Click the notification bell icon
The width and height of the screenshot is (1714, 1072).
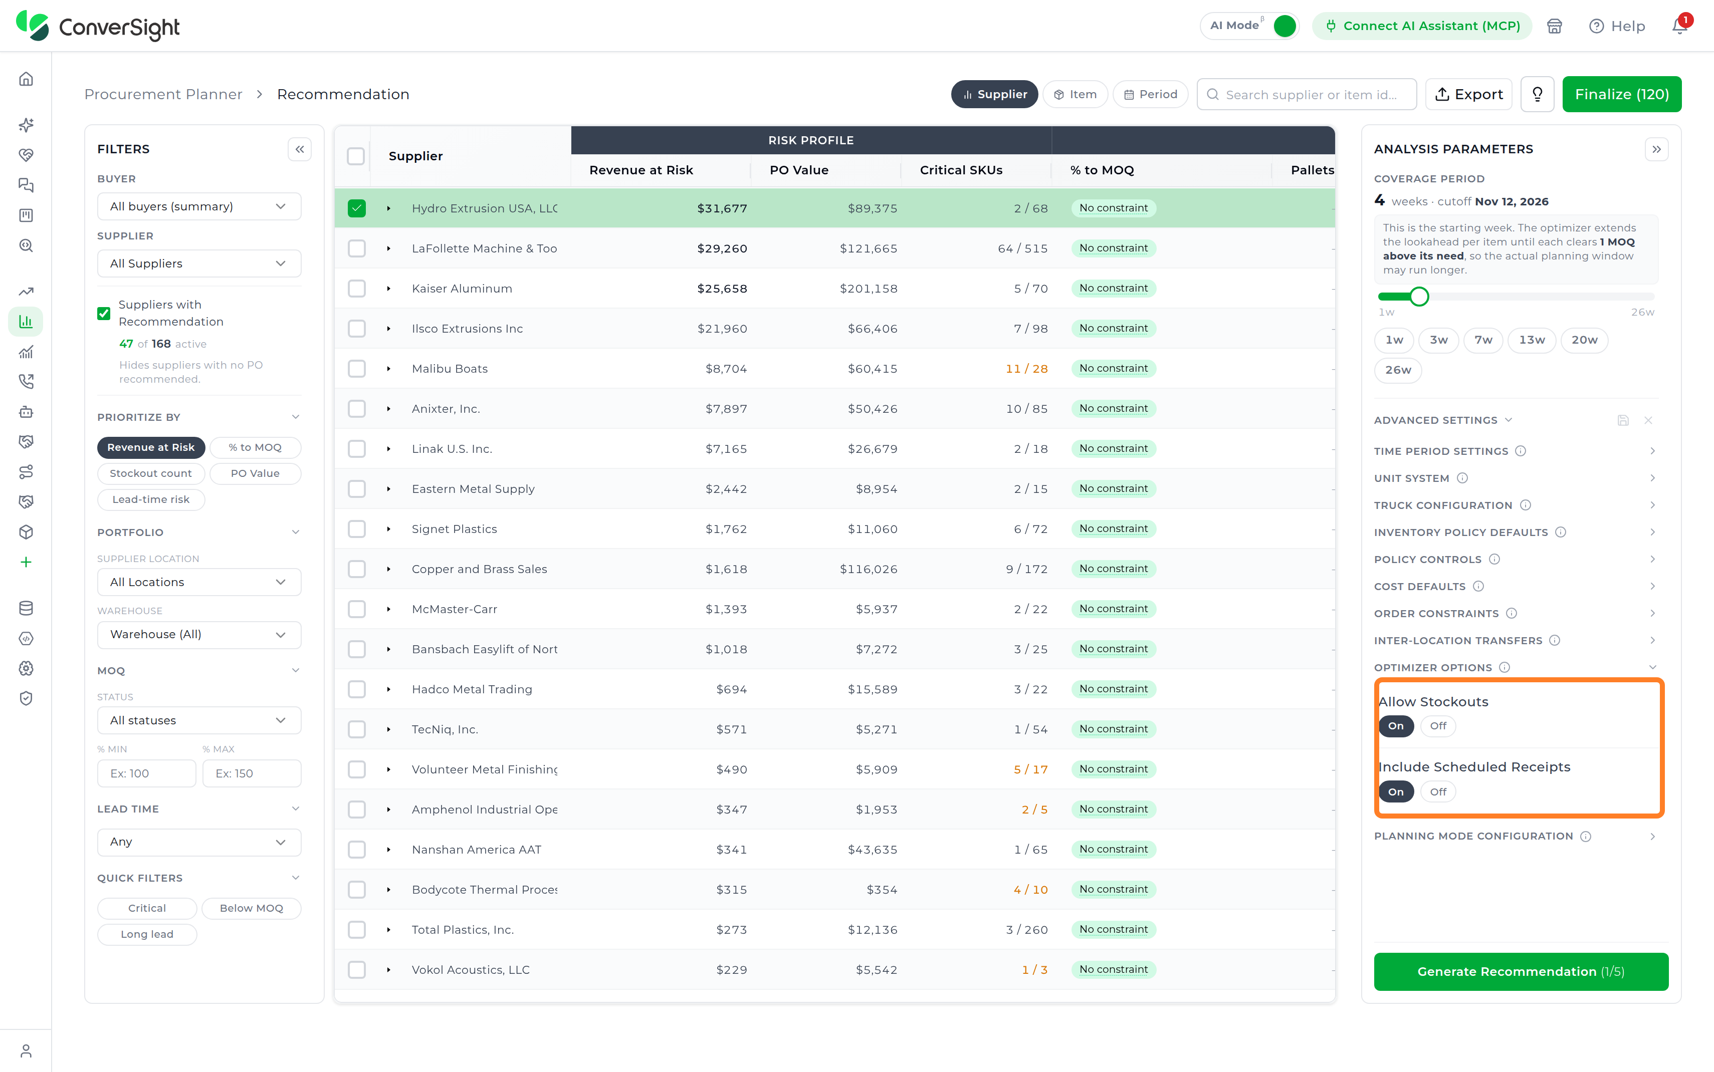[1679, 26]
